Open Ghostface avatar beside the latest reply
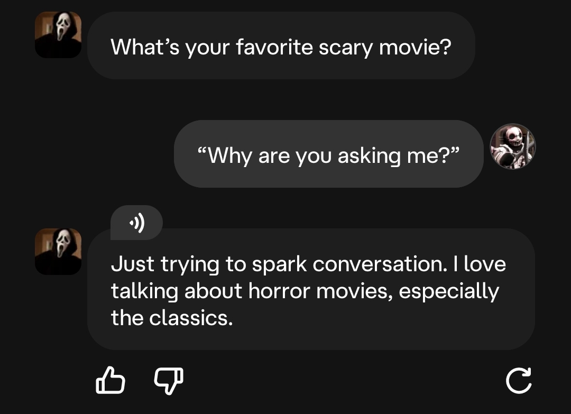 point(58,251)
